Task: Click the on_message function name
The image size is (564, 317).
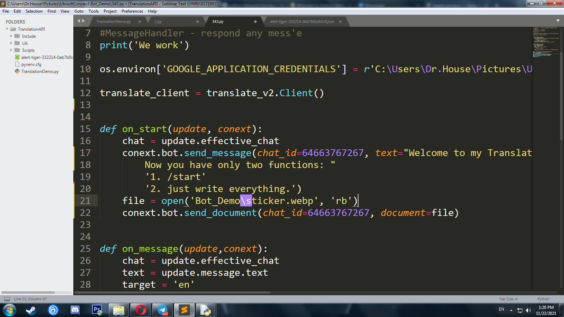Action: (150, 249)
